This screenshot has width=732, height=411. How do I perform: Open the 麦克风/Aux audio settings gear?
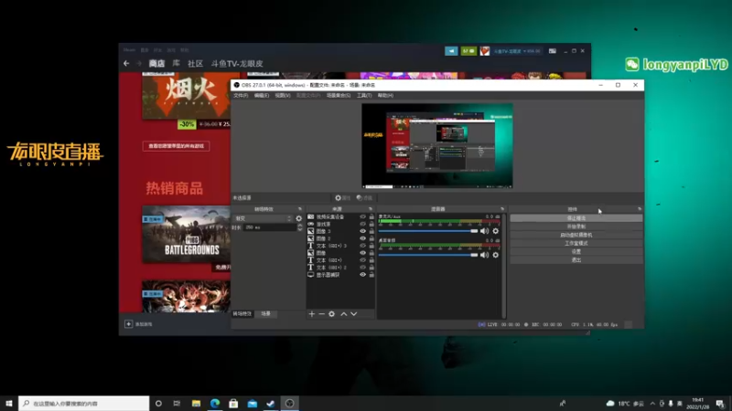tap(496, 231)
